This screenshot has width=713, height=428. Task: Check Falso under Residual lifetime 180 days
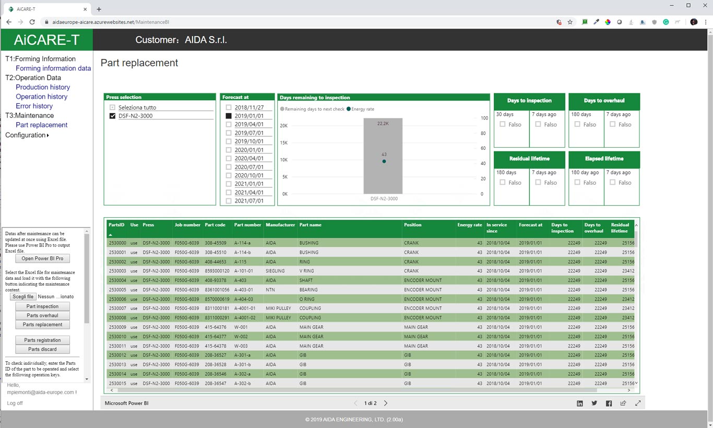pyautogui.click(x=503, y=183)
